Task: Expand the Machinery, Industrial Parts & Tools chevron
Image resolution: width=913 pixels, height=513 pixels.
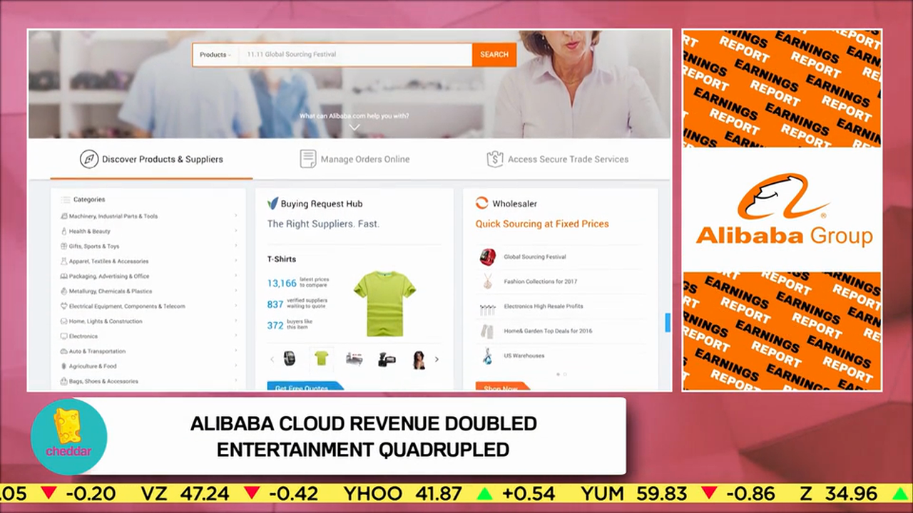Action: pos(236,215)
